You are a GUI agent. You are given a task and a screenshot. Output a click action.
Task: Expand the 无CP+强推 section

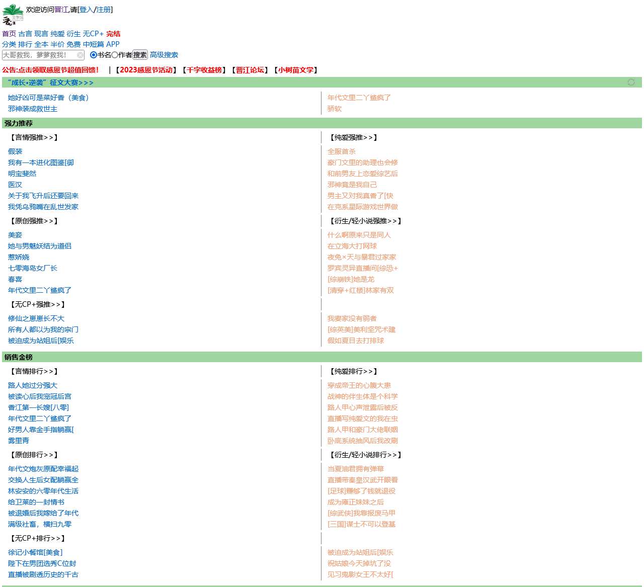(x=38, y=304)
